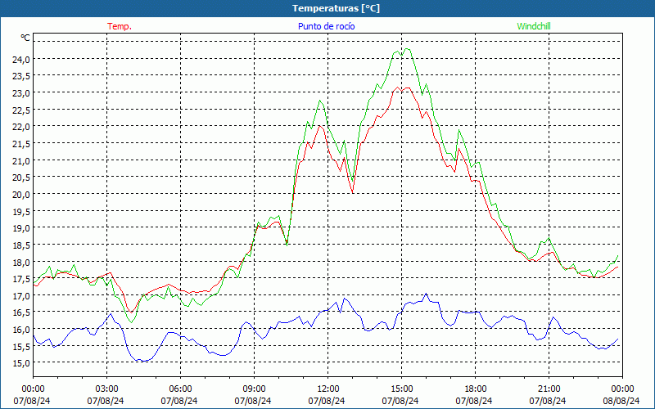This screenshot has height=409, width=655.
Task: Click the '20,0' y-axis value
Action: [21, 195]
